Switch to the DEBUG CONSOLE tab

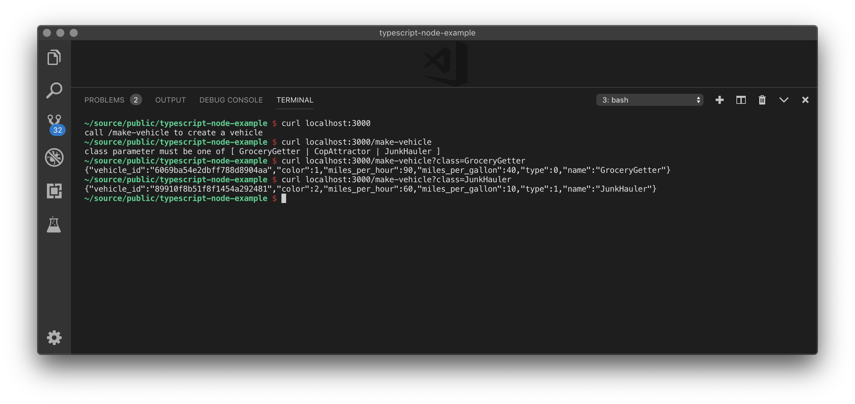(231, 100)
